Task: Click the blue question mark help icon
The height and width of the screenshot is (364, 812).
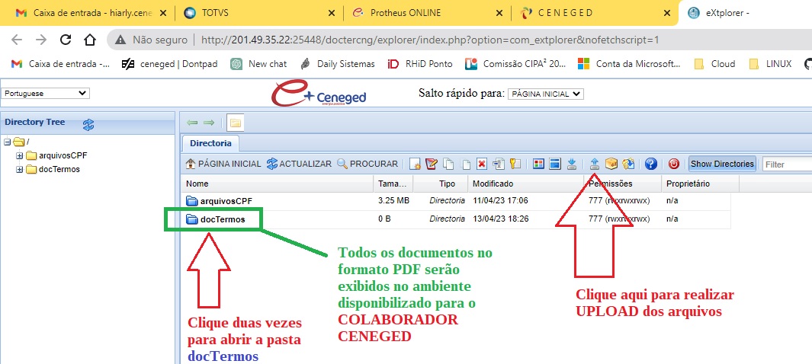Action: pyautogui.click(x=650, y=164)
